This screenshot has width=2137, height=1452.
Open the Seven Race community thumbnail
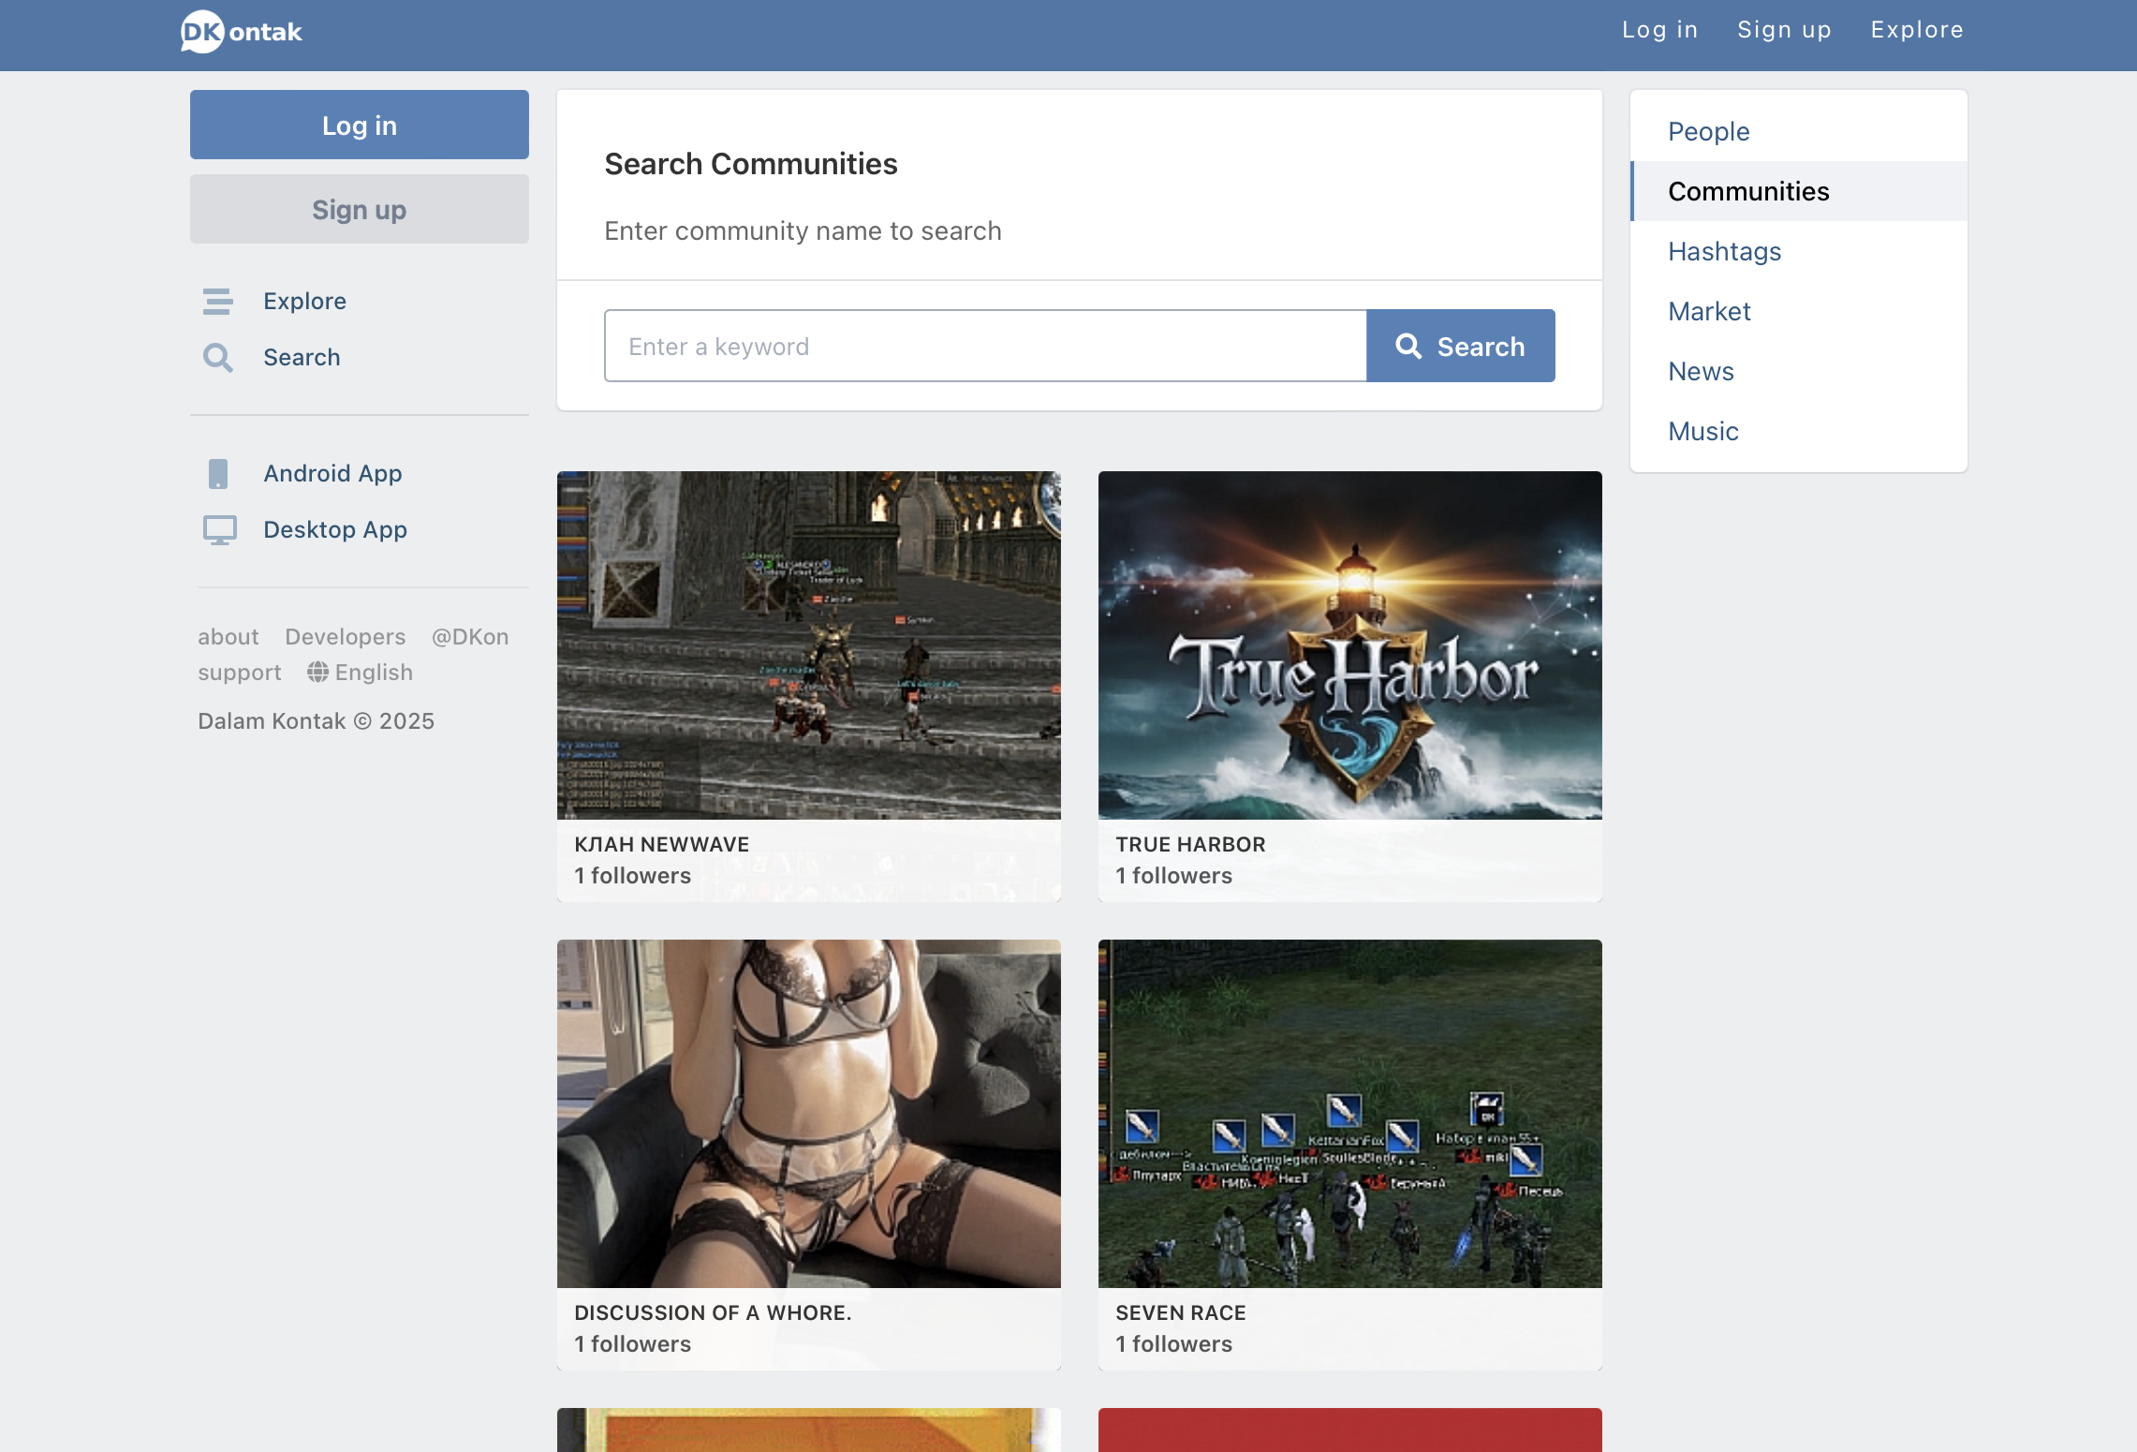1349,1114
